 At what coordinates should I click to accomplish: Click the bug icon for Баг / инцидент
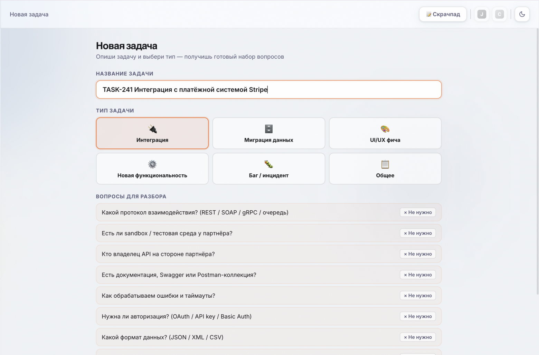point(268,164)
